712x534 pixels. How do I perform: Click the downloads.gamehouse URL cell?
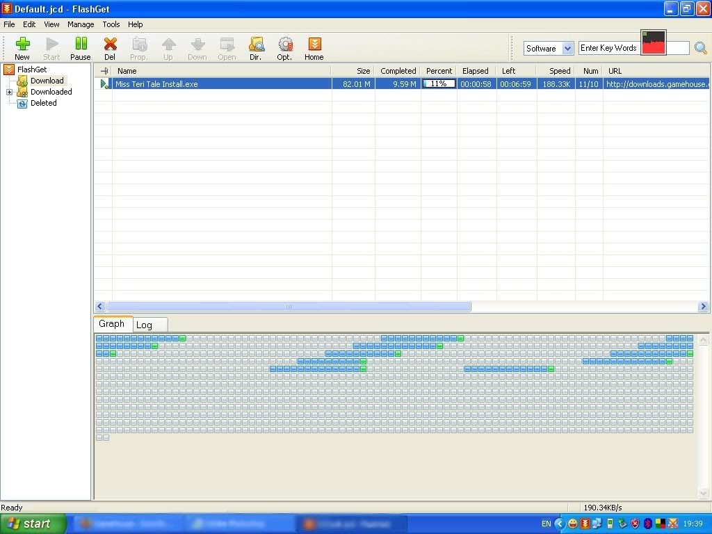tap(656, 84)
